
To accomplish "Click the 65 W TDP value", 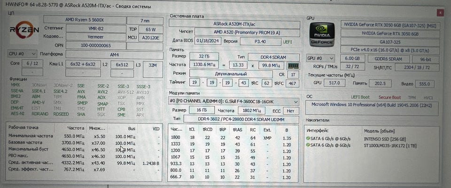I will pos(151,29).
